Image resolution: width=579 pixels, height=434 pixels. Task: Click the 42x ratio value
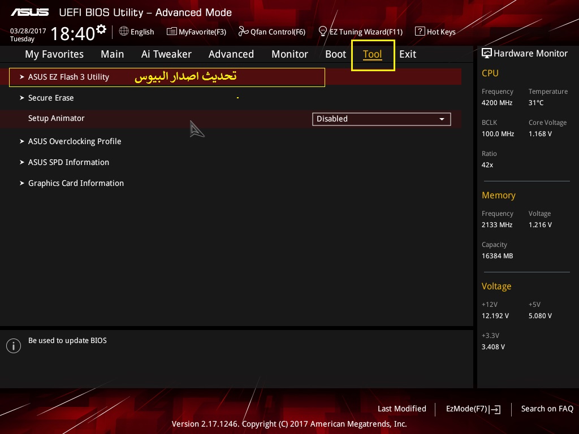(487, 164)
